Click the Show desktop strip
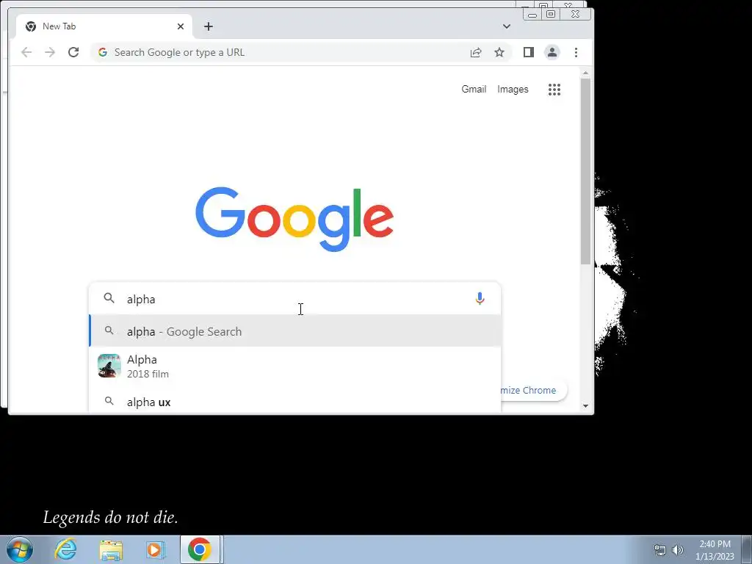The width and height of the screenshot is (752, 564). [748, 549]
